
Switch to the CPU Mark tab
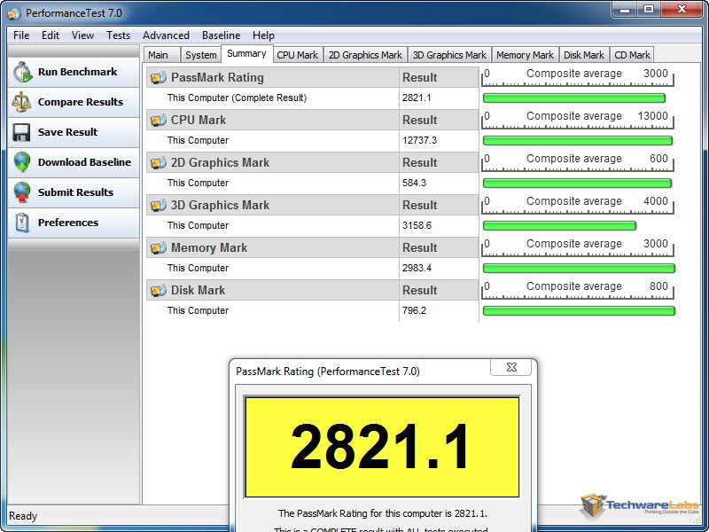point(298,55)
